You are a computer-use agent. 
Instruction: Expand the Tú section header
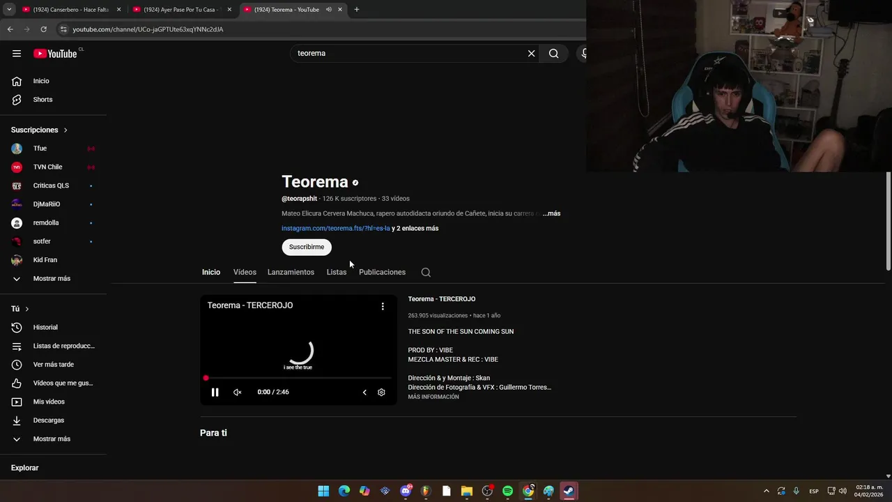coord(21,309)
